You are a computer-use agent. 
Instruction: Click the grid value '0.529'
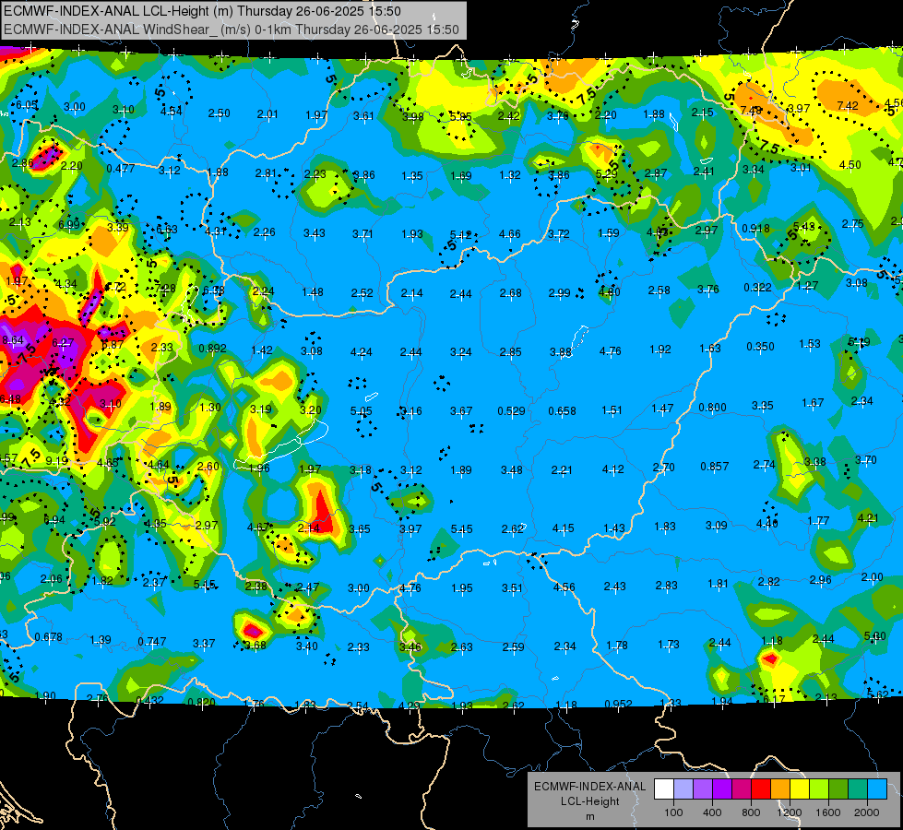[511, 410]
